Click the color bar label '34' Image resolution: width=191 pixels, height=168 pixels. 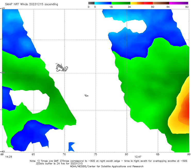coord(129,7)
